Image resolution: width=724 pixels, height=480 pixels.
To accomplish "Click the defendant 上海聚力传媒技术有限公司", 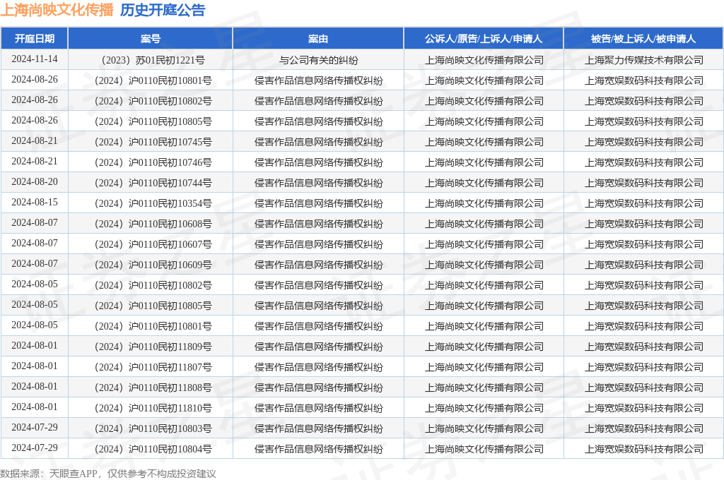I will [x=643, y=60].
